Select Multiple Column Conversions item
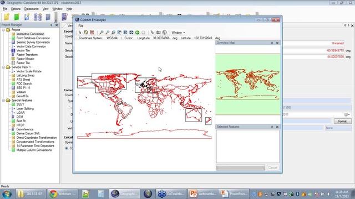 click(34, 150)
